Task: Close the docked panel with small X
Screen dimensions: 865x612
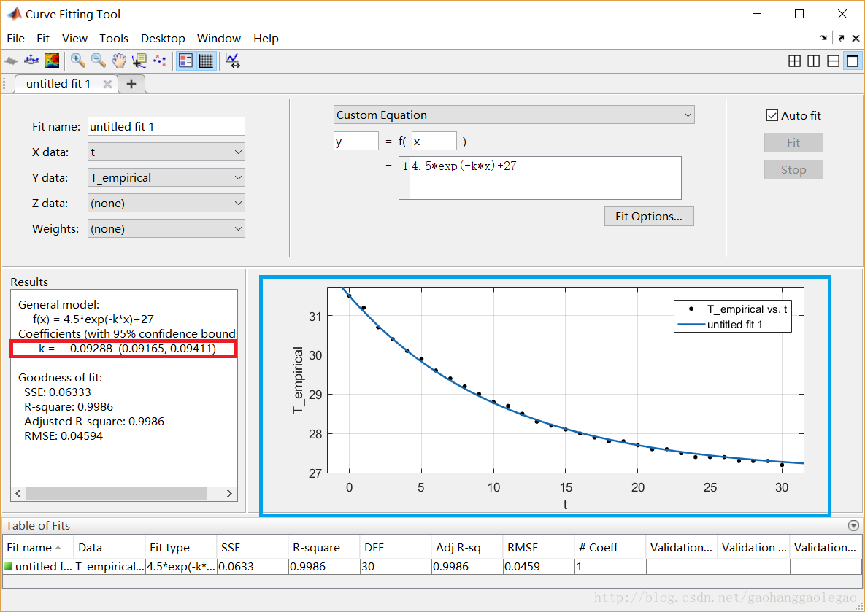Action: coord(856,38)
